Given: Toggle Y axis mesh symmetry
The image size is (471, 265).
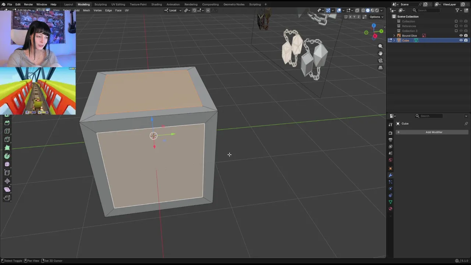Looking at the screenshot, I should coord(354,17).
